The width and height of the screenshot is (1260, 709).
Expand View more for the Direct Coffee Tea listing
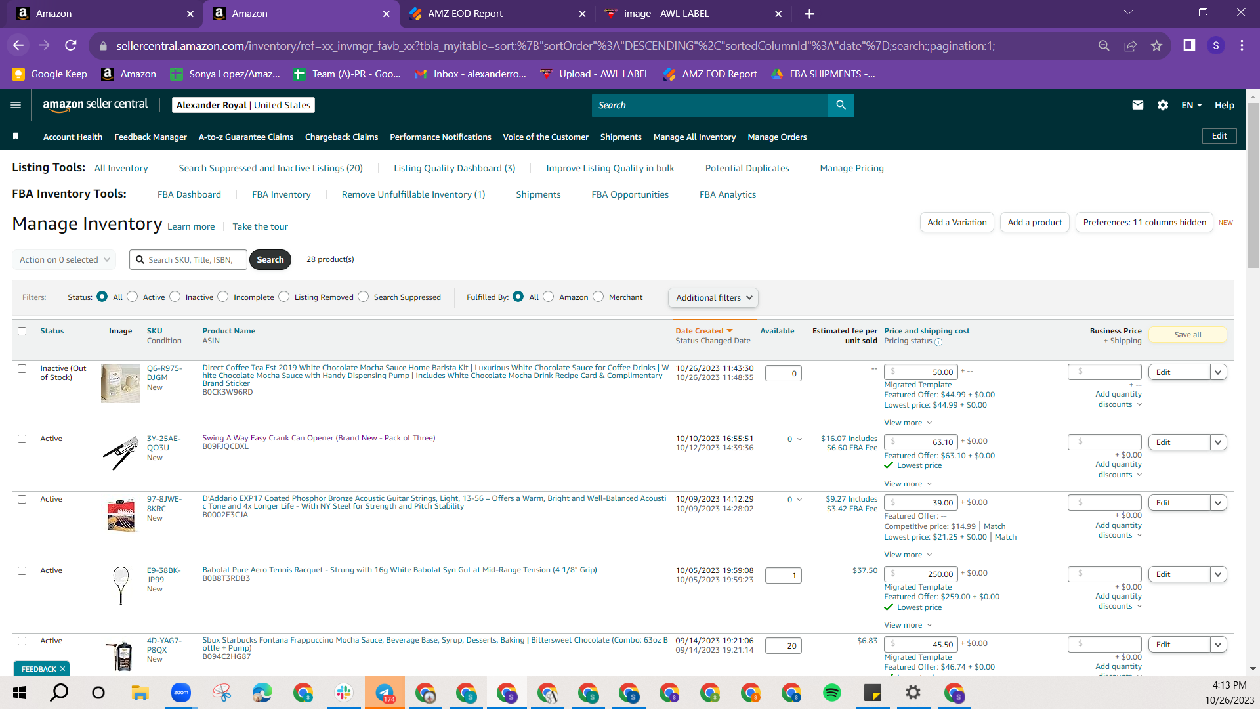coord(908,423)
